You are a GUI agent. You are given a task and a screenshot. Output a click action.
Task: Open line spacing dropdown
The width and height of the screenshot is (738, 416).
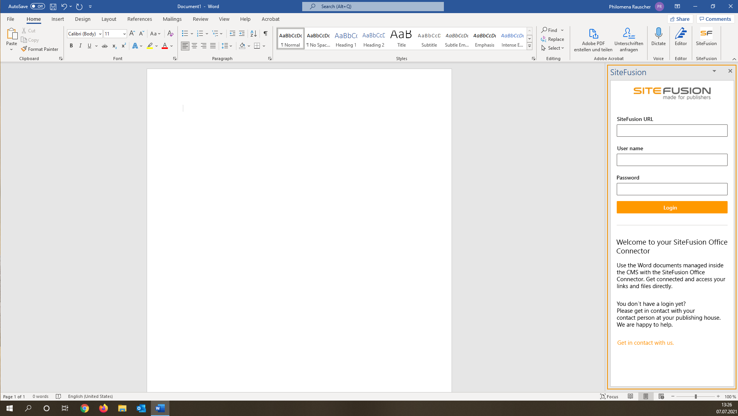point(227,46)
